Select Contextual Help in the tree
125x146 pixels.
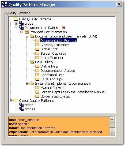(x=52, y=75)
